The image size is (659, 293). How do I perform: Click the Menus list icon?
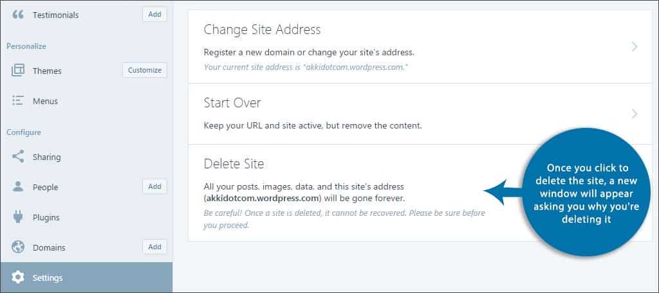[17, 101]
